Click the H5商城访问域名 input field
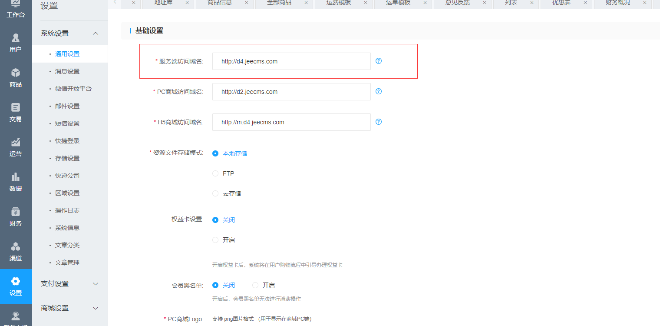Image resolution: width=660 pixels, height=326 pixels. point(291,122)
